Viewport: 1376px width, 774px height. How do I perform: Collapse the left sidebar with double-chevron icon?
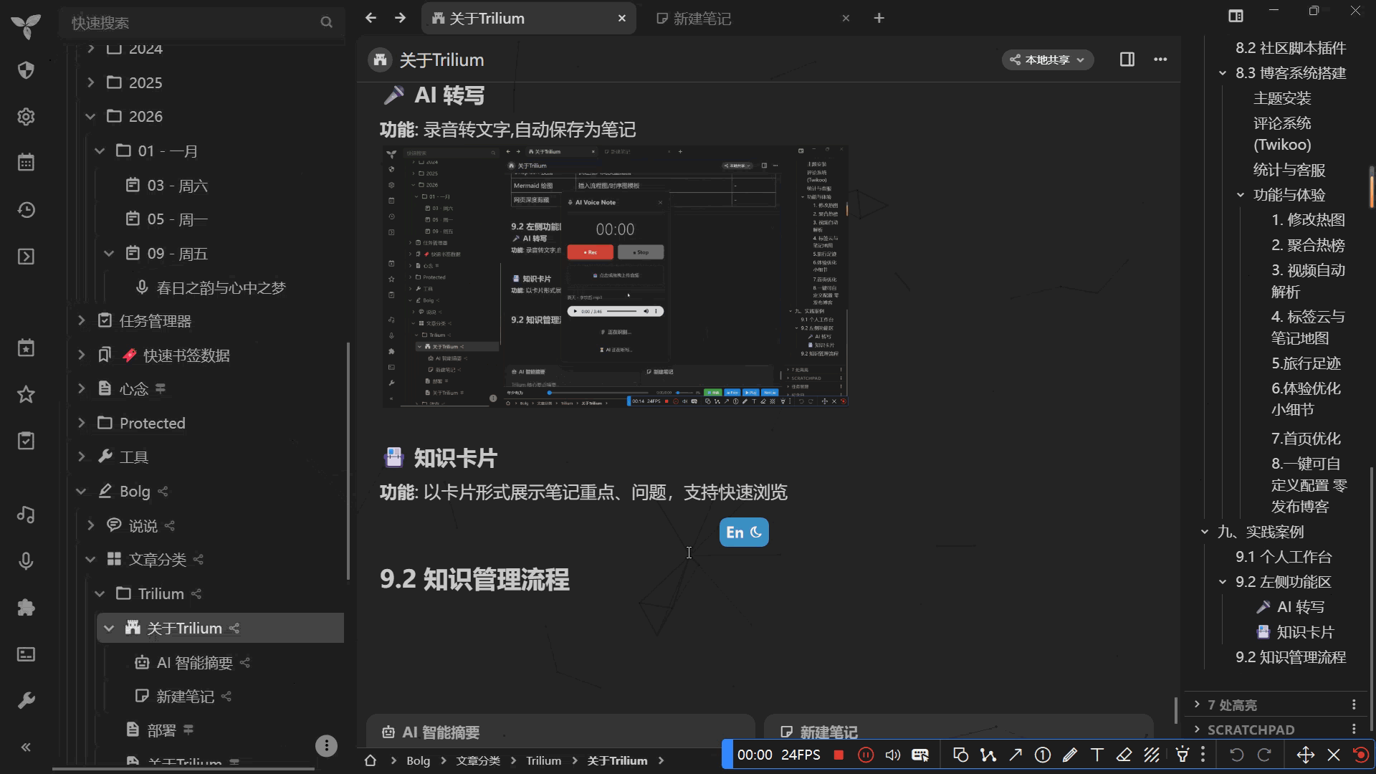click(x=26, y=747)
